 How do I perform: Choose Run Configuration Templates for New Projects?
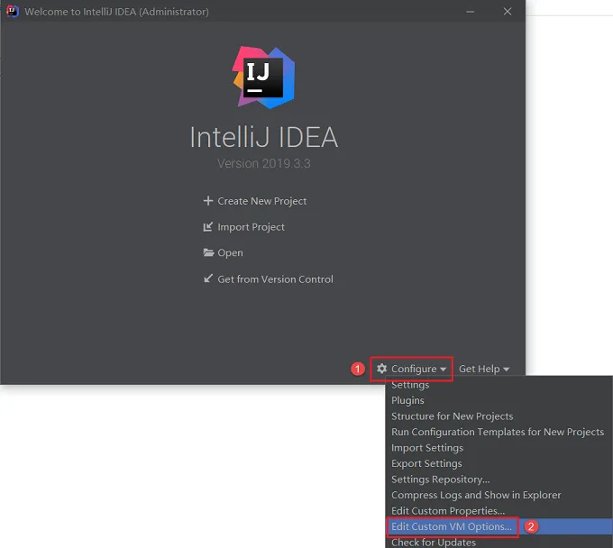(x=499, y=432)
